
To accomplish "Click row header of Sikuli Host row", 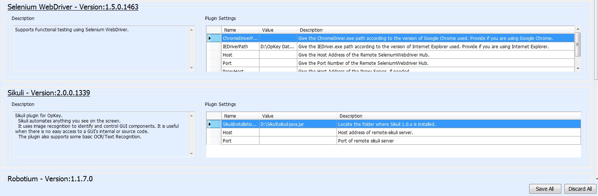I will click(214, 132).
